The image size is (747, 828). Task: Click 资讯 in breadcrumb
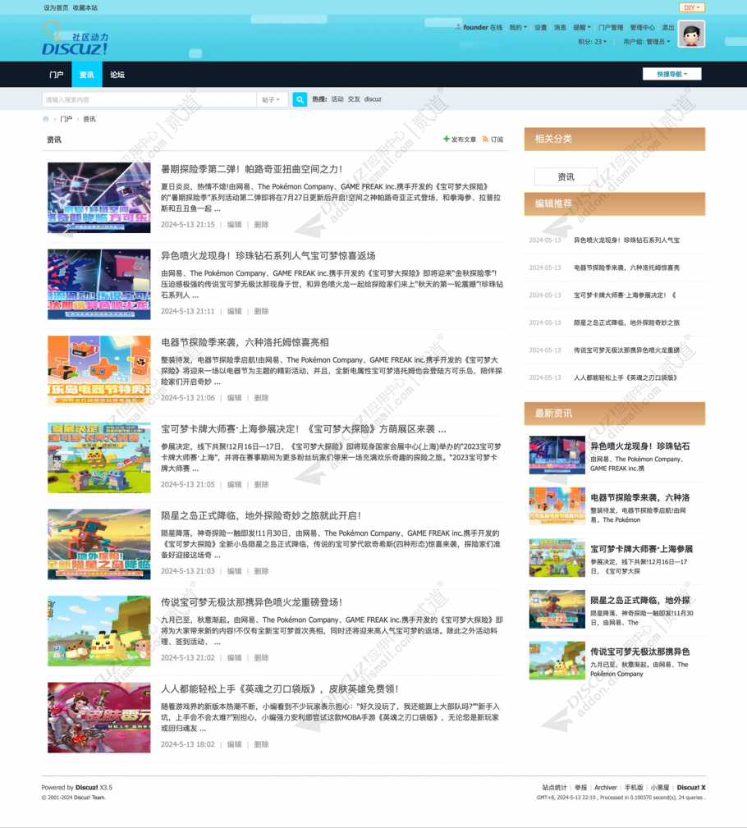(89, 119)
